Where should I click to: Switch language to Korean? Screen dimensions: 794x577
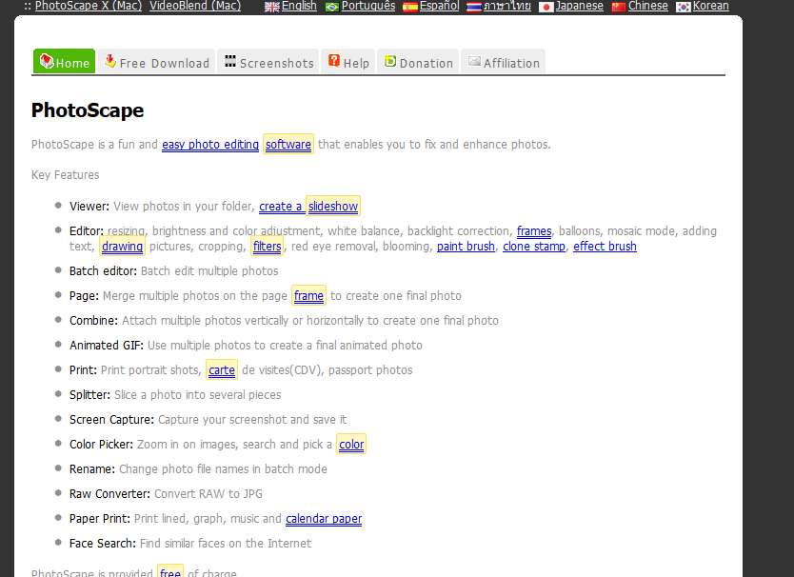710,6
